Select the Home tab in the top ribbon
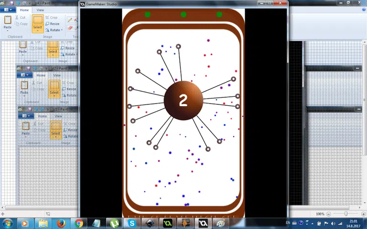367x229 pixels. [x=24, y=10]
